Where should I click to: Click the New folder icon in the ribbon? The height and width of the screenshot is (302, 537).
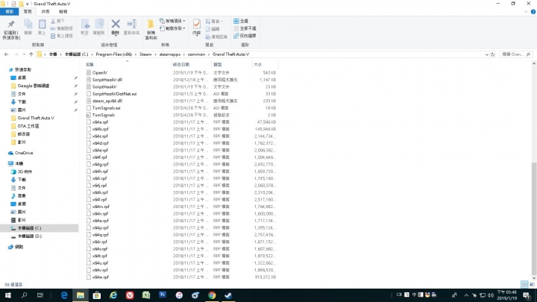151,24
